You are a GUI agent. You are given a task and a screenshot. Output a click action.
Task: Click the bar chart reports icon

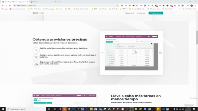point(36,64)
